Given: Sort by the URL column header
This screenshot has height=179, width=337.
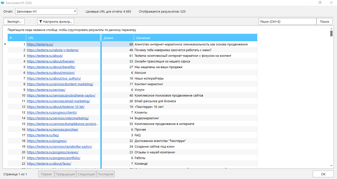Looking at the screenshot, I should pos(63,38).
